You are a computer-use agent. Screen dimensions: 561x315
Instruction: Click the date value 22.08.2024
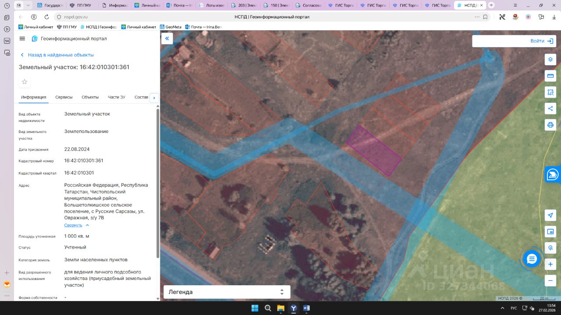pyautogui.click(x=77, y=149)
